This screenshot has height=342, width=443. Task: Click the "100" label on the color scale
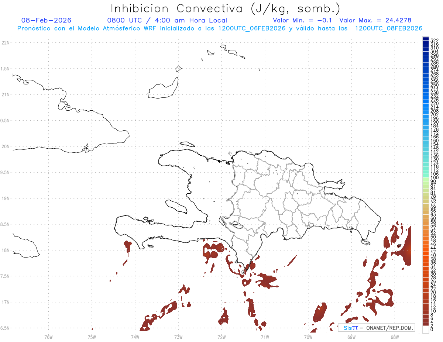[435, 178]
